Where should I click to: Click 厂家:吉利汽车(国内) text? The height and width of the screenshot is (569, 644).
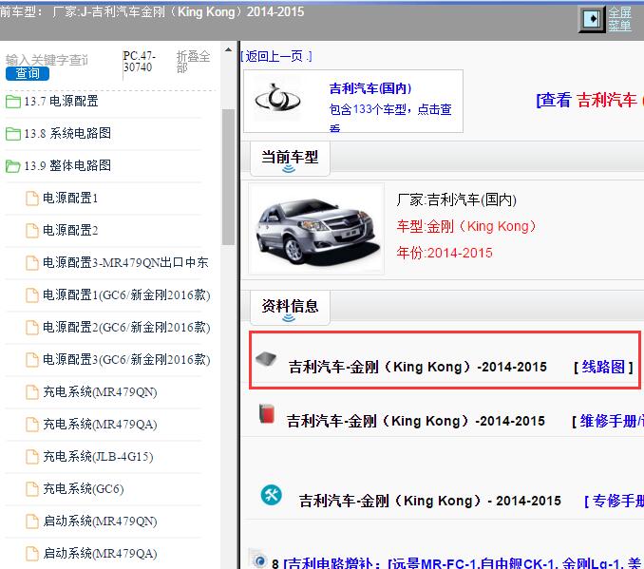click(x=456, y=200)
